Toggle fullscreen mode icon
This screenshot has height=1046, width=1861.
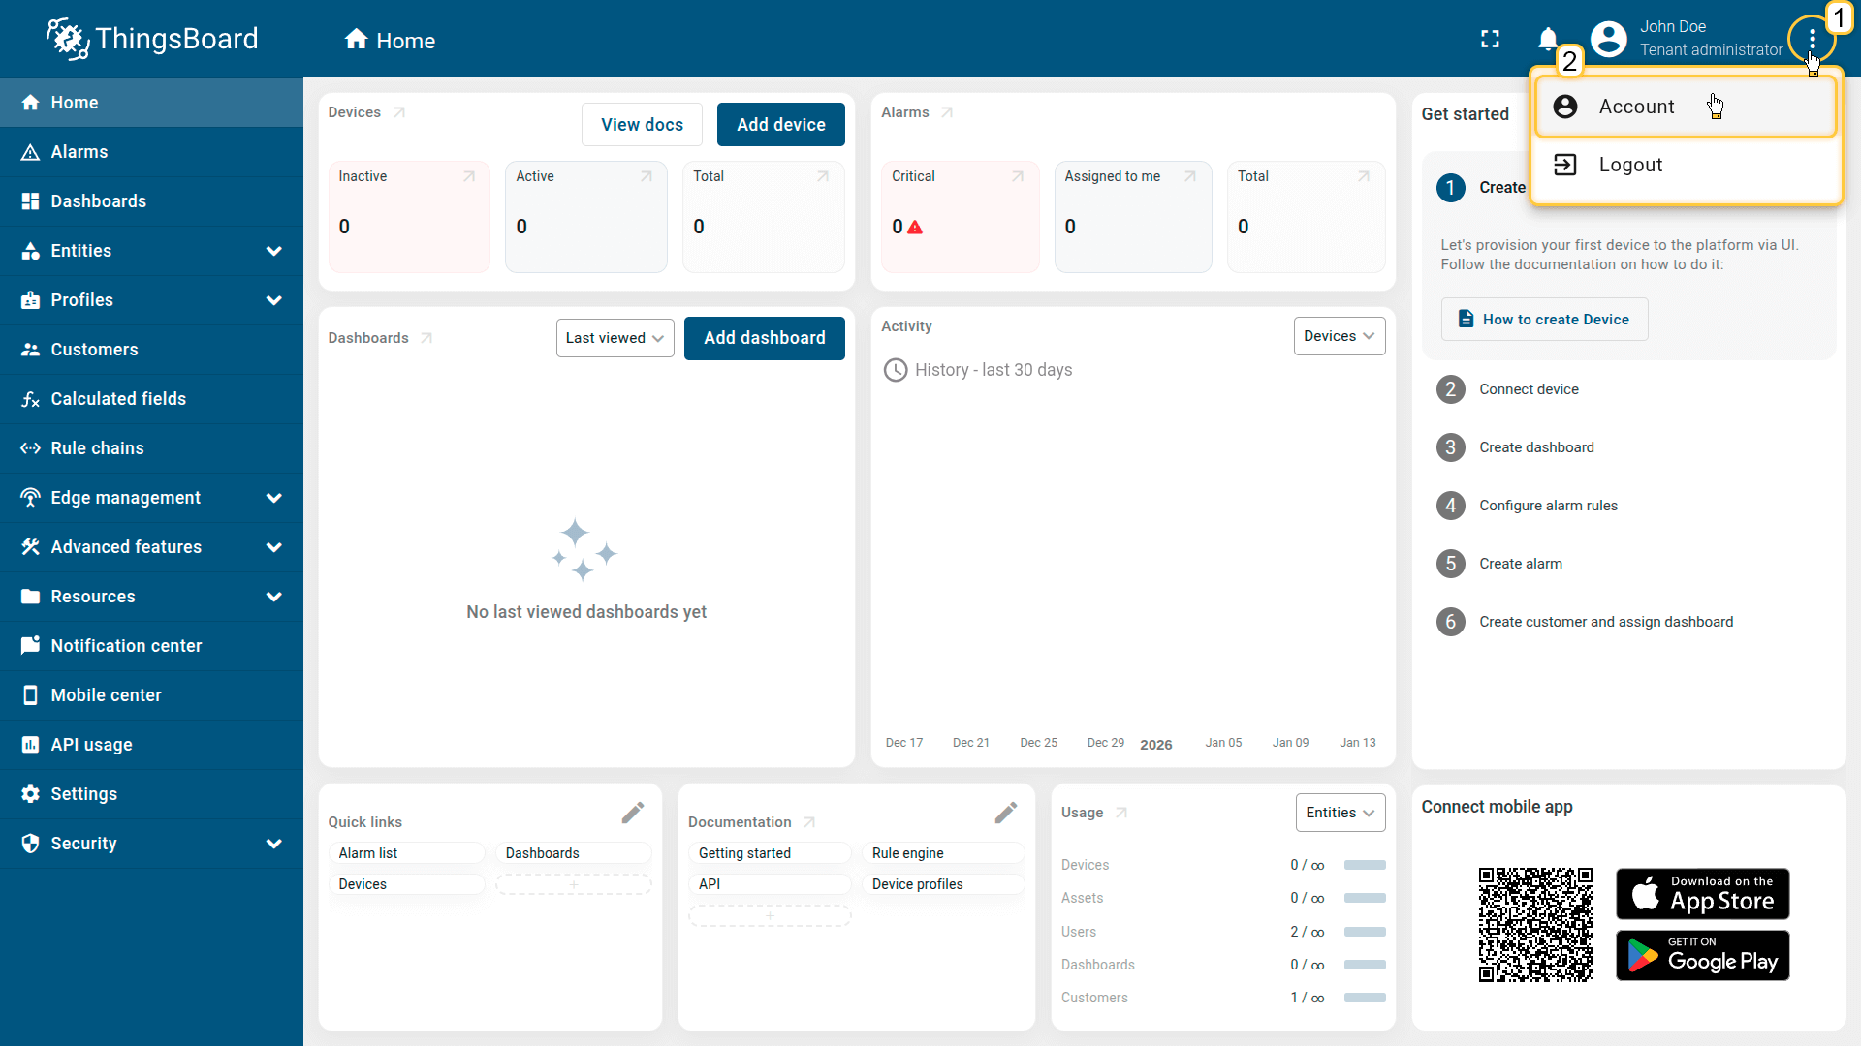coord(1490,39)
